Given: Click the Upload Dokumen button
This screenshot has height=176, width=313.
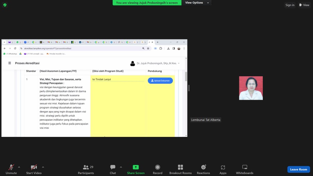Looking at the screenshot, I should tap(160, 81).
